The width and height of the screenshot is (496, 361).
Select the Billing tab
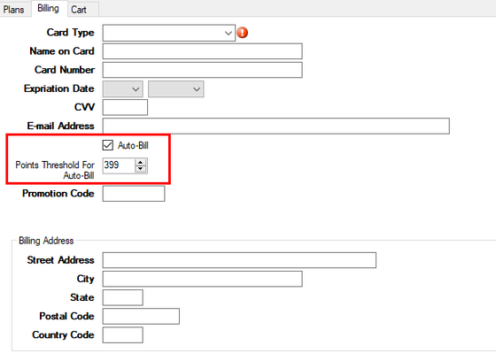[x=48, y=8]
